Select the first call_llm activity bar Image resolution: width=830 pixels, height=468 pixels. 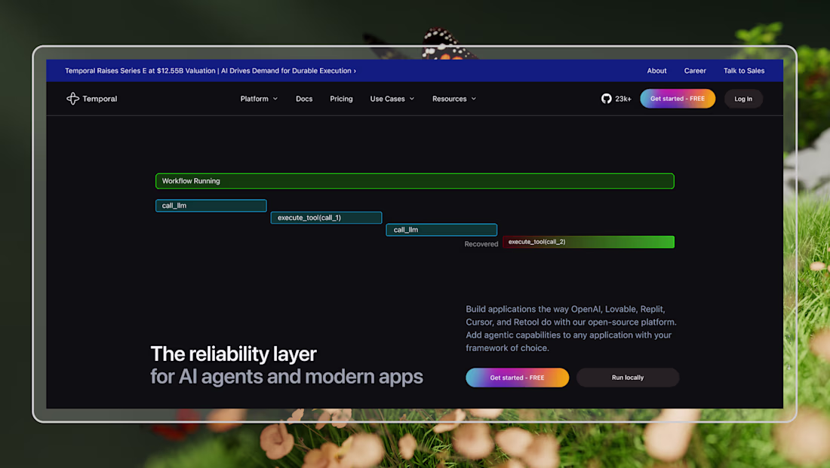point(211,206)
